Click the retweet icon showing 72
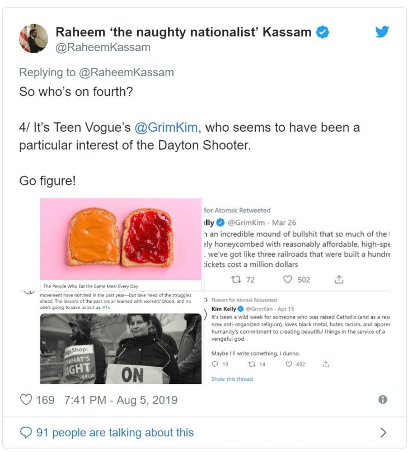This screenshot has width=412, height=453. (236, 279)
